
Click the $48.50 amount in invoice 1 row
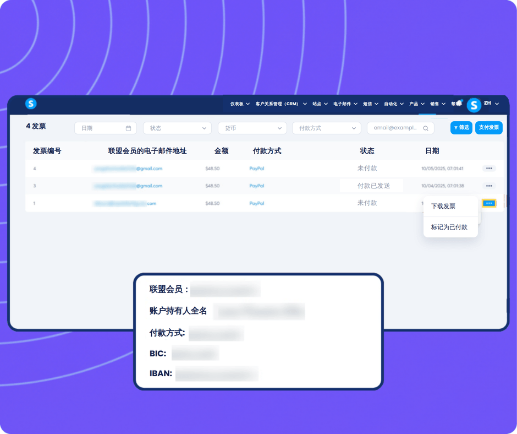pyautogui.click(x=212, y=203)
